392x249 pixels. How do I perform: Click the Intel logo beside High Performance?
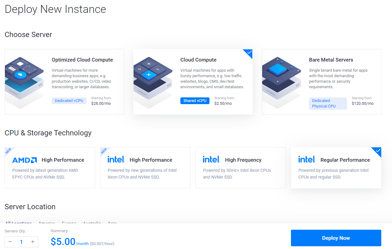(x=116, y=160)
